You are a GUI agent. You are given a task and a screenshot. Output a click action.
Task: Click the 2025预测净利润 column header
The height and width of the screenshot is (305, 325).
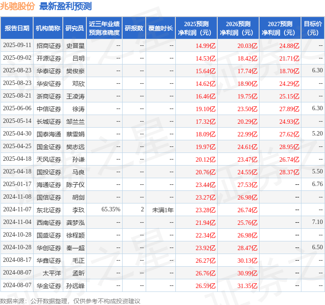[x=196, y=28]
